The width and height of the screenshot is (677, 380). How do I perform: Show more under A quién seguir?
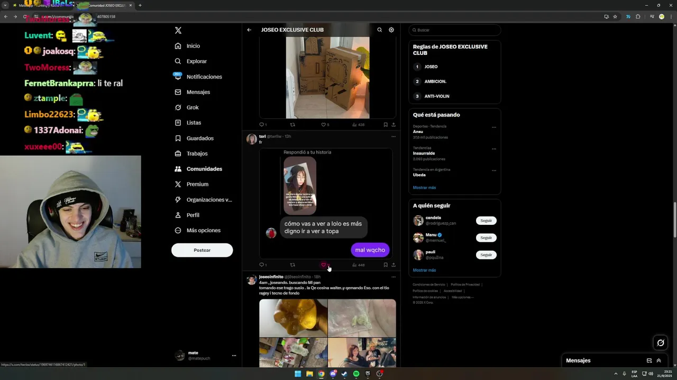click(424, 270)
